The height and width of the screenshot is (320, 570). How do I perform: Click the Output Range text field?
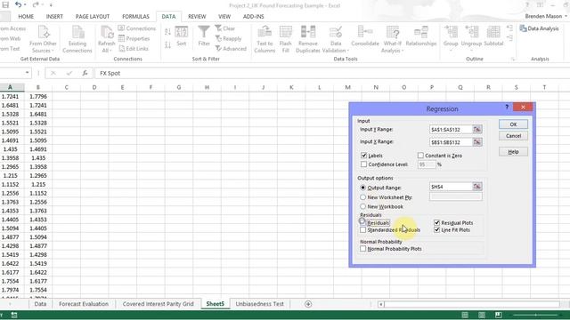451,187
